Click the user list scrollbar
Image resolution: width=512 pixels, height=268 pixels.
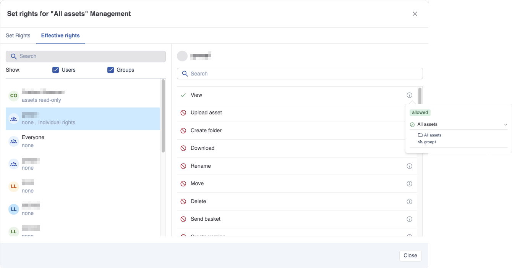click(163, 116)
